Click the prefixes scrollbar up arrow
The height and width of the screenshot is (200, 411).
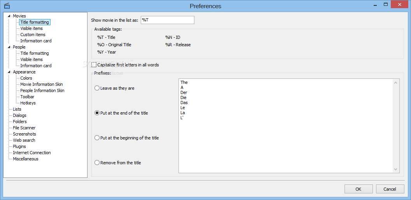(x=396, y=83)
